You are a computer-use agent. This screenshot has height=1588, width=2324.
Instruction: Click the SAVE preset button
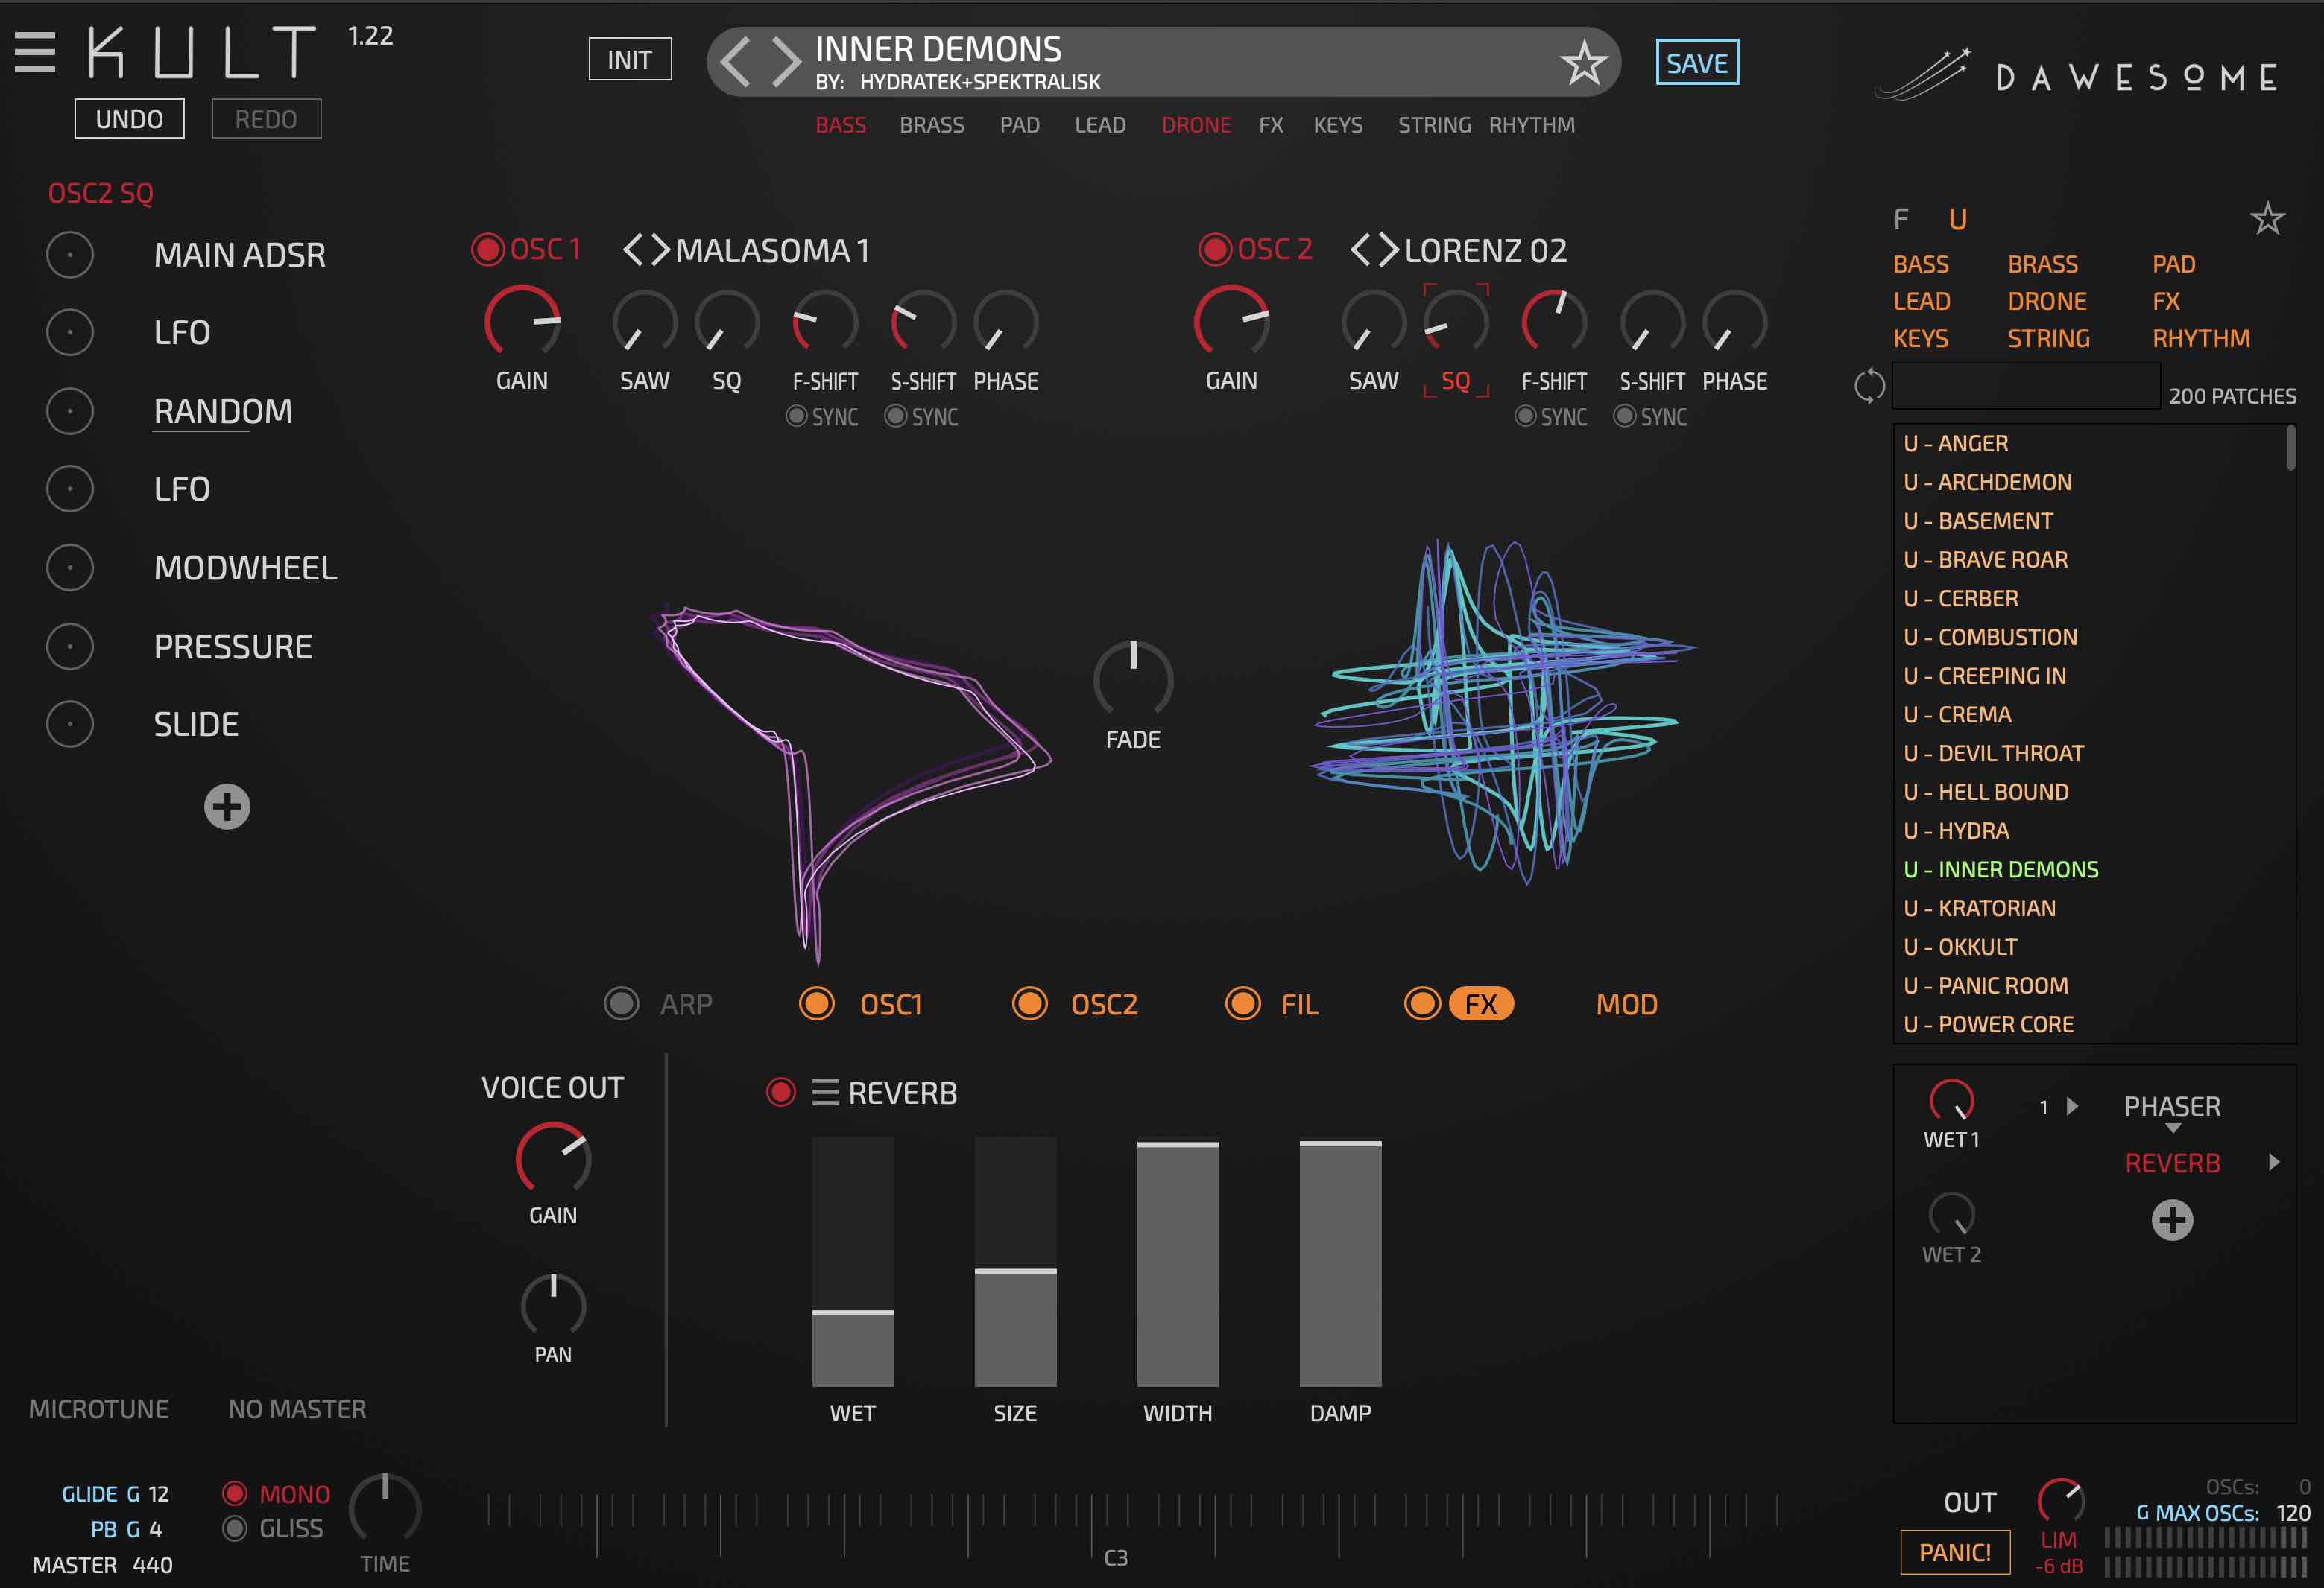[x=1697, y=62]
